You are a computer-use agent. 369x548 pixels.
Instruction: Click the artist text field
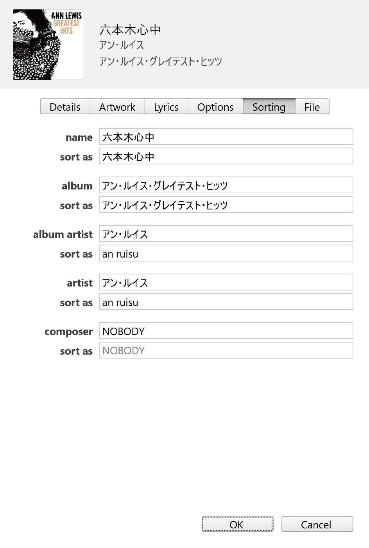pos(226,283)
